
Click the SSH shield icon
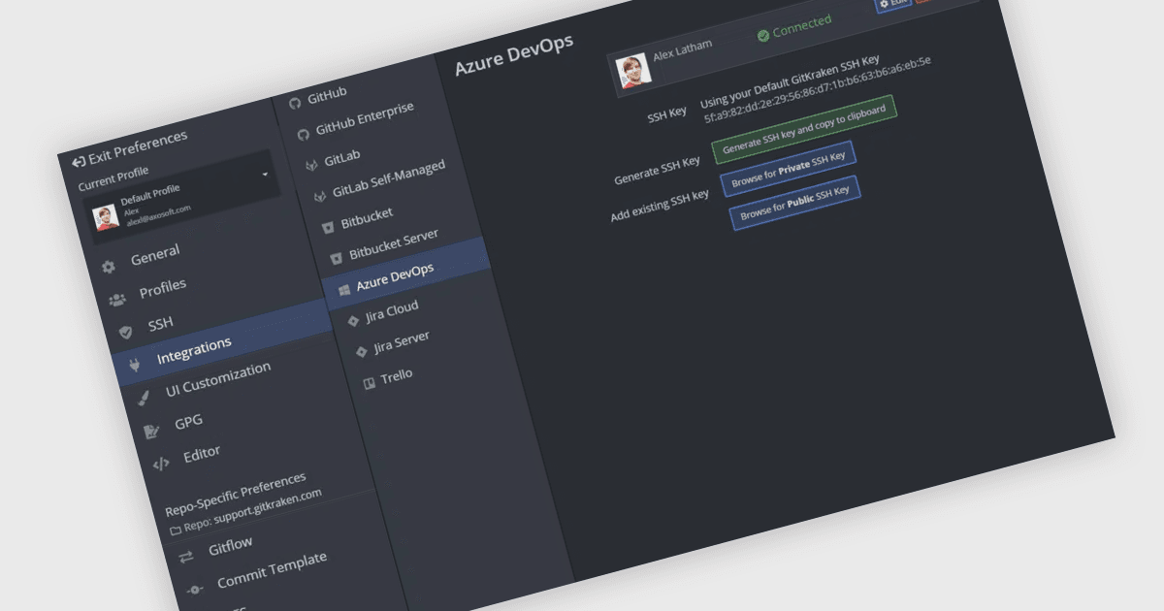(125, 332)
